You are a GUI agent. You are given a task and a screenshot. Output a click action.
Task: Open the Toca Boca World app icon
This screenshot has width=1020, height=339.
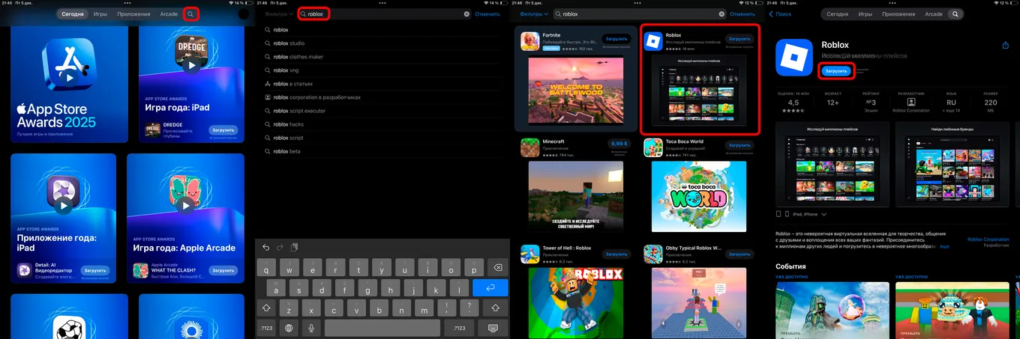653,147
